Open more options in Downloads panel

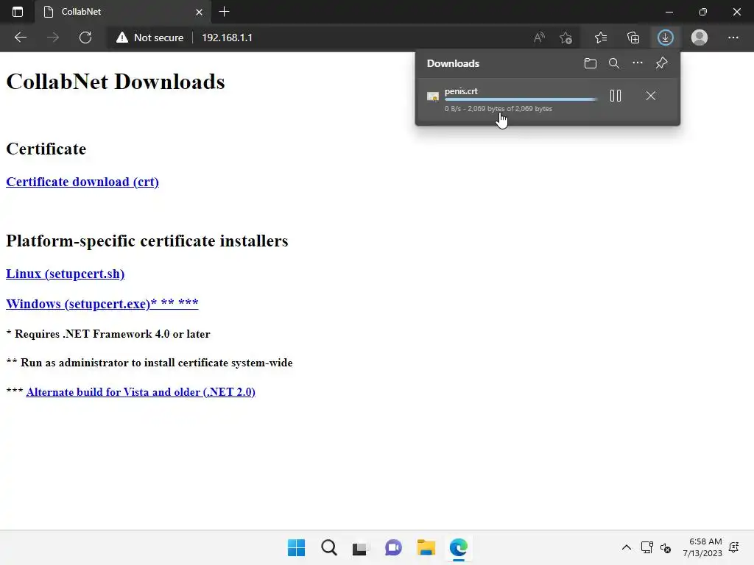point(638,63)
